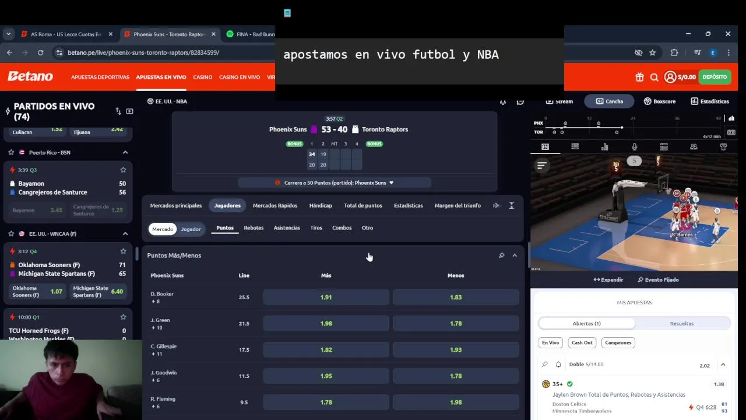Screen dimensions: 746x420
Task: Open the standings table icon in tracker
Action: coord(664,147)
